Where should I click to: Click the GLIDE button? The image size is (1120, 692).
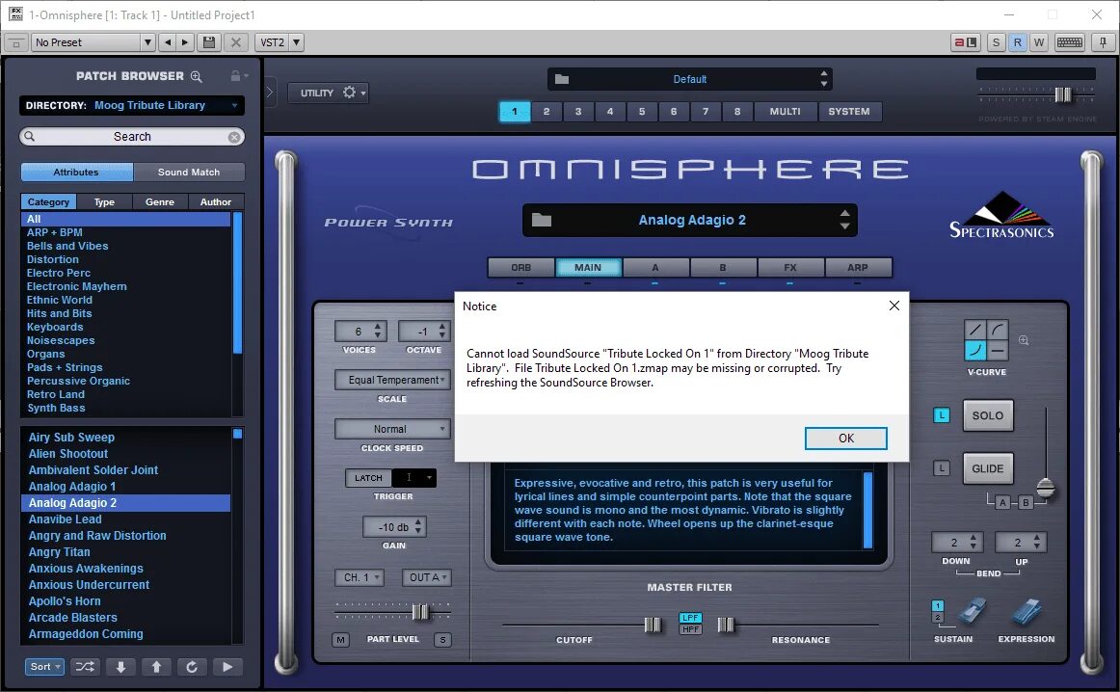point(988,468)
